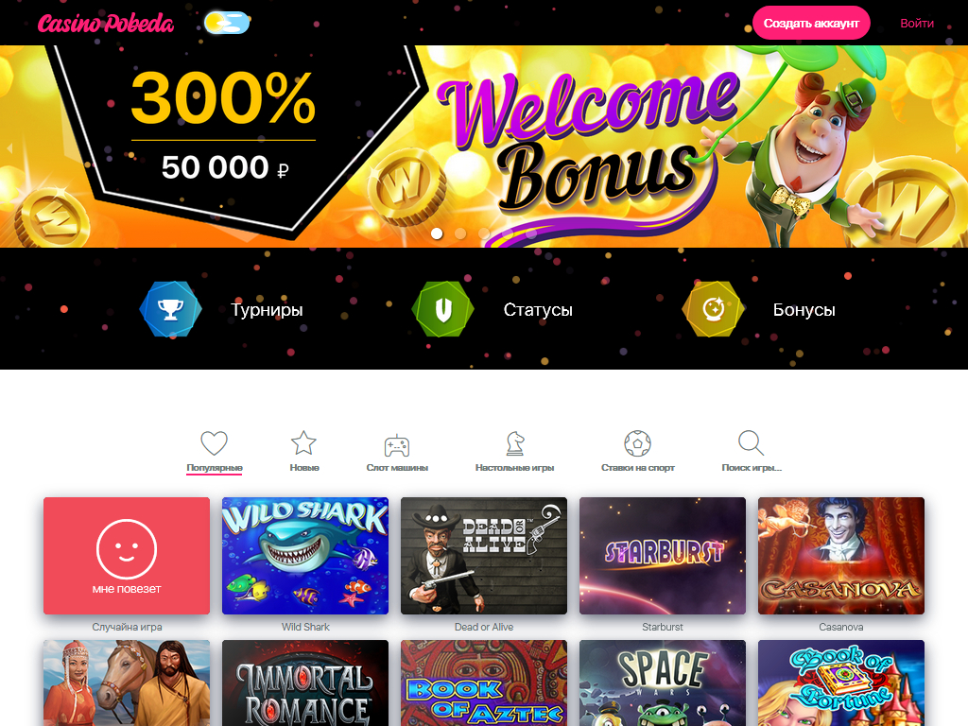968x726 pixels.
Task: Open the Wild Shark game thumbnail
Action: click(305, 556)
